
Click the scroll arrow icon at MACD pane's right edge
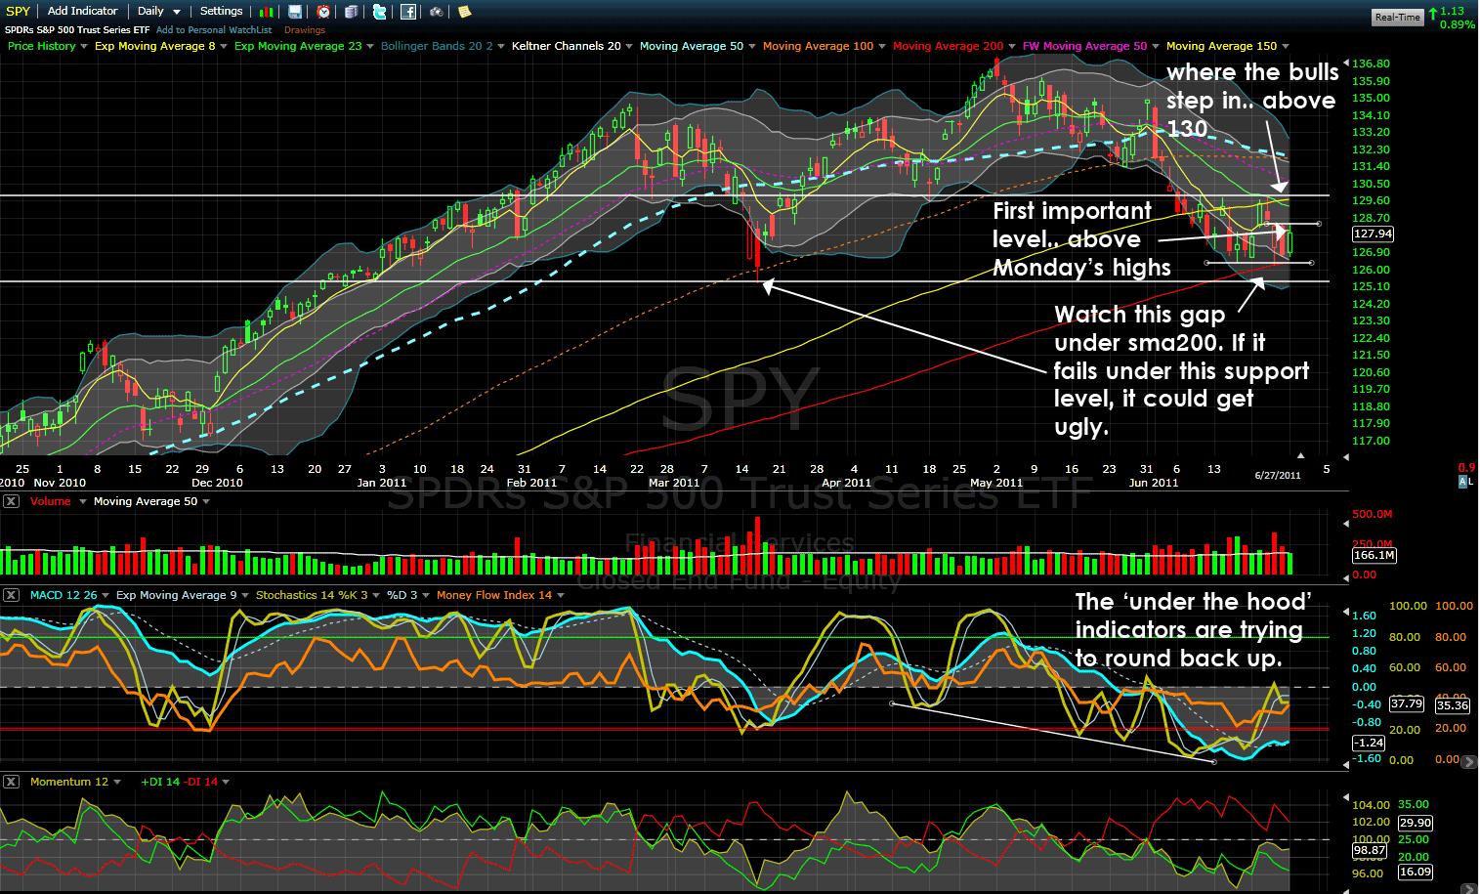[1469, 761]
